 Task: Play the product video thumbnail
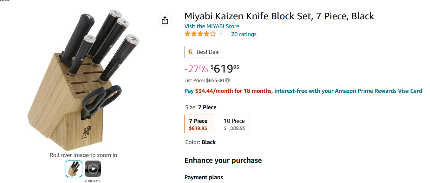(93, 169)
